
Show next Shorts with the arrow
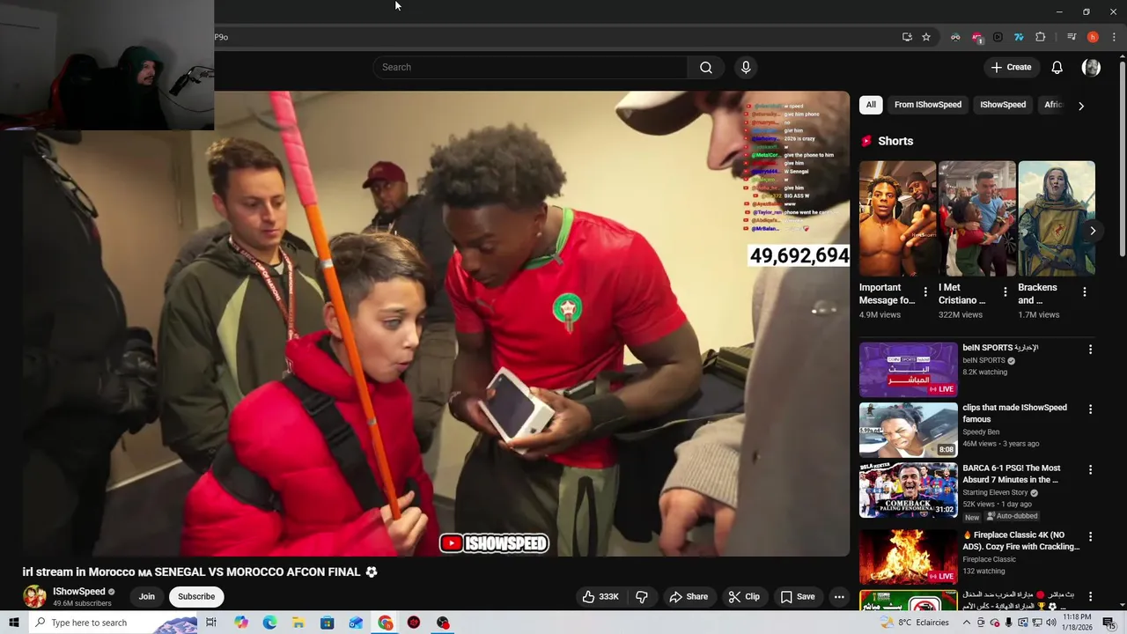[x=1093, y=231]
